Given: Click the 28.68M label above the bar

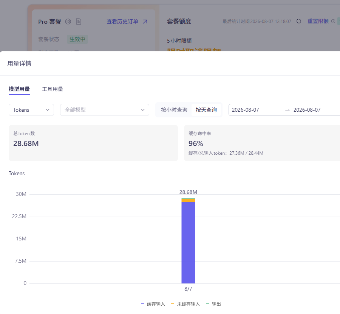Looking at the screenshot, I should 188,192.
